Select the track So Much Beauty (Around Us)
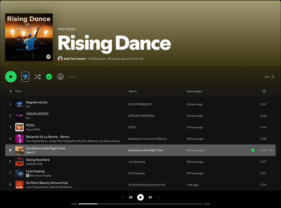281x208 pixels. pyautogui.click(x=47, y=182)
